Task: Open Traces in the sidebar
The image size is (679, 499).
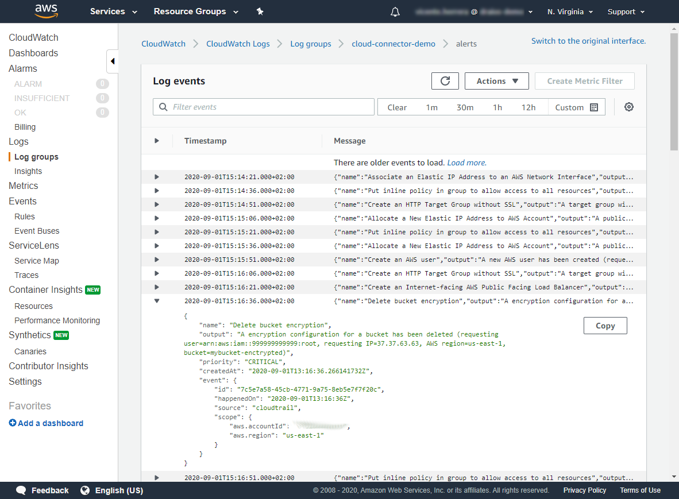Action: tap(26, 275)
